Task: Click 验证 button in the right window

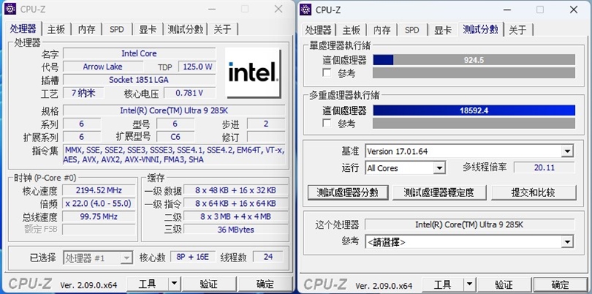Action: pos(504,284)
